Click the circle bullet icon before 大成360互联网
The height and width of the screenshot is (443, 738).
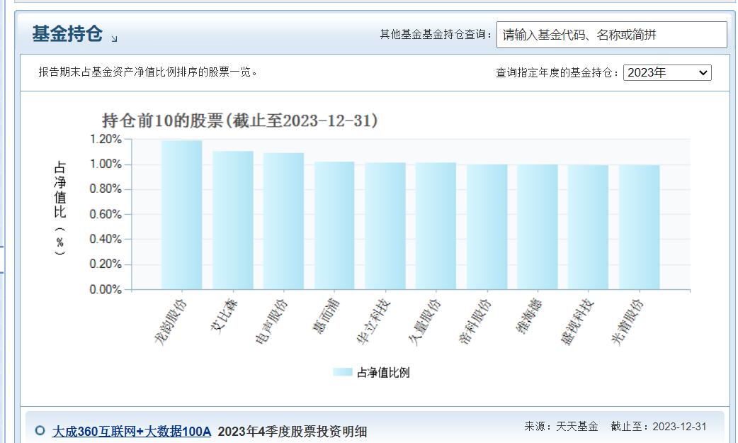click(x=40, y=430)
